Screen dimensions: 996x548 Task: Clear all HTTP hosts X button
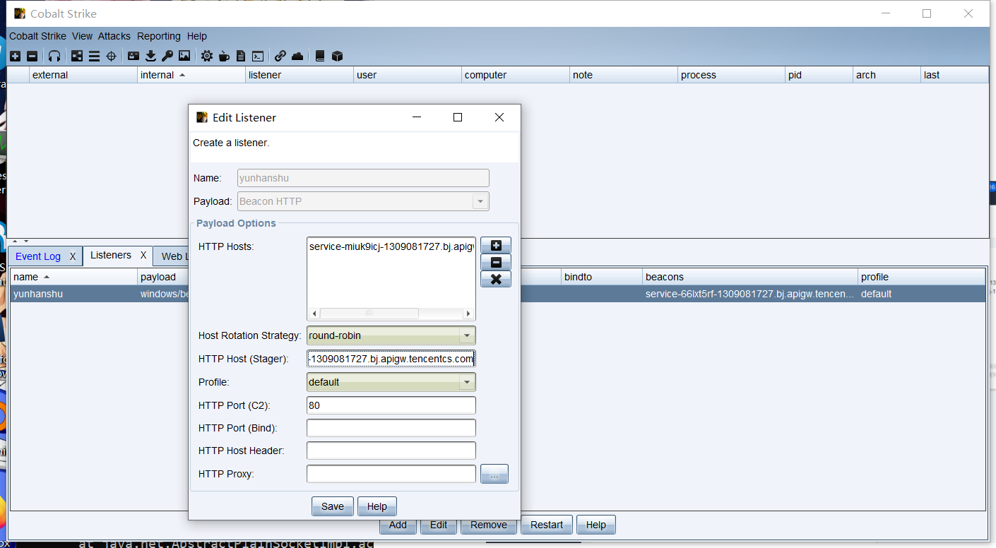point(496,280)
